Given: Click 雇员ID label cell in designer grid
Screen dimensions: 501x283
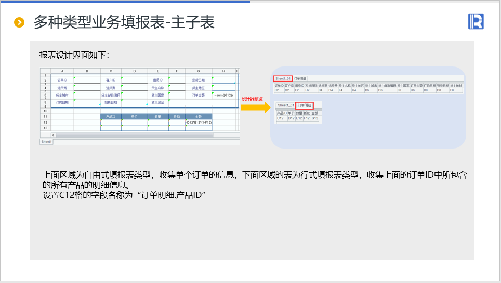Looking at the screenshot, I should pos(158,80).
